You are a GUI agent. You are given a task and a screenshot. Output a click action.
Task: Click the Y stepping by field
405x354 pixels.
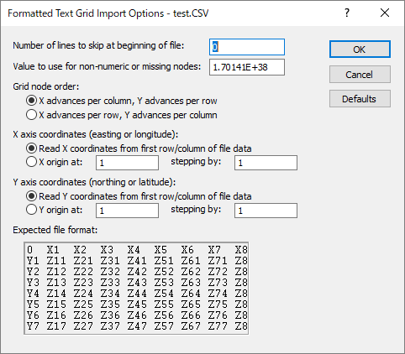point(266,211)
